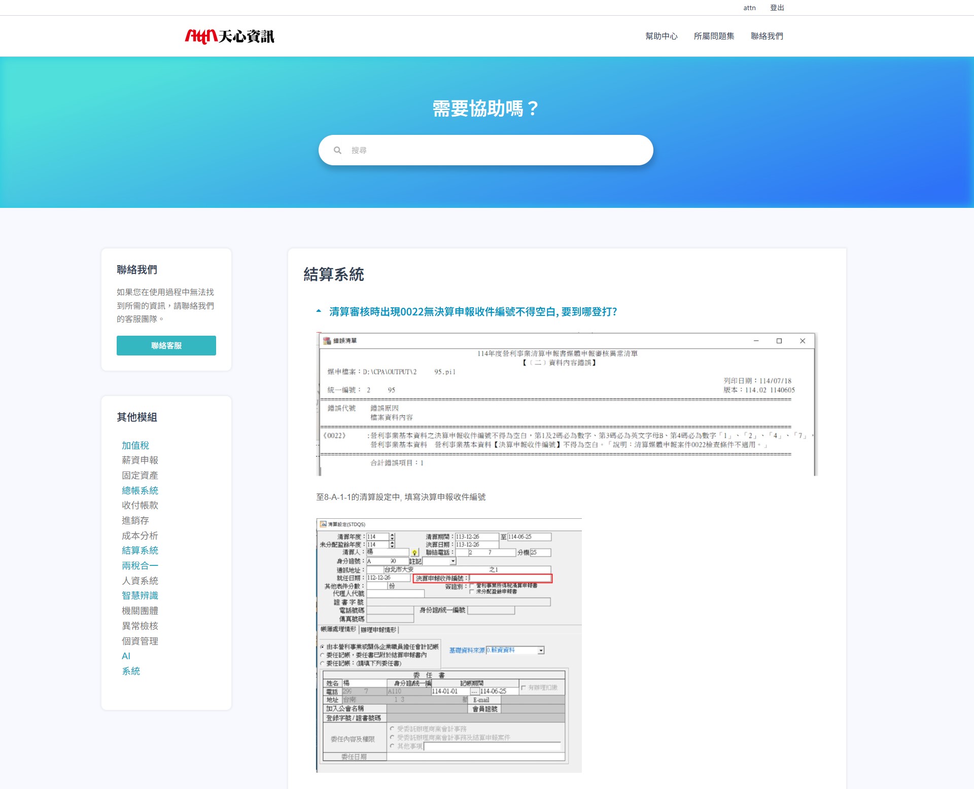The height and width of the screenshot is (789, 974).
Task: Click the attn username link
Action: 749,8
